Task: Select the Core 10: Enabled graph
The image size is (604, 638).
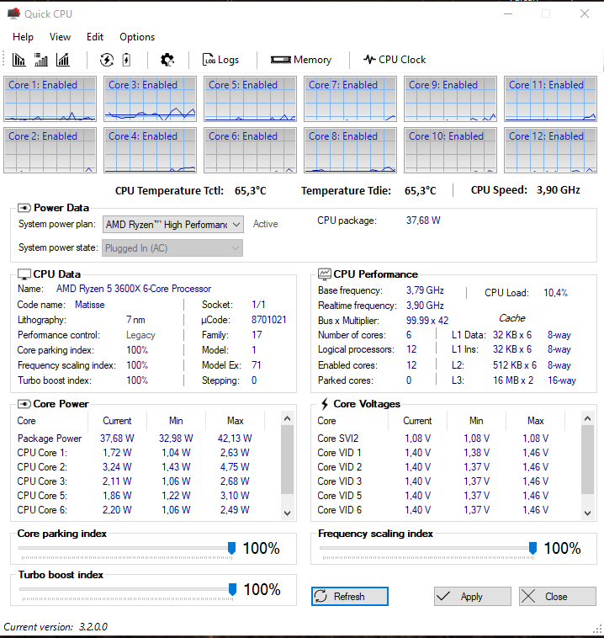Action: click(450, 150)
